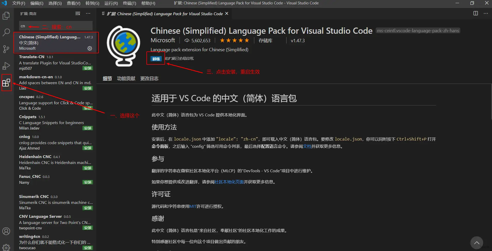Click the scroll-to-top arrow button

pos(477,243)
